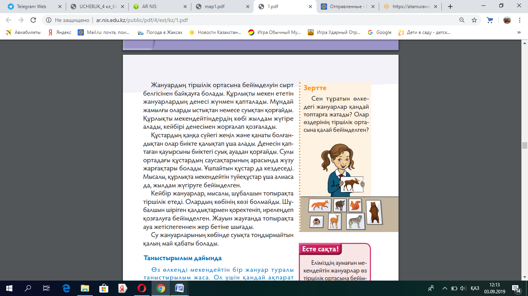Screen dimensions: 528x296
Task: Open the Chrome profile avatar
Action: [507, 20]
